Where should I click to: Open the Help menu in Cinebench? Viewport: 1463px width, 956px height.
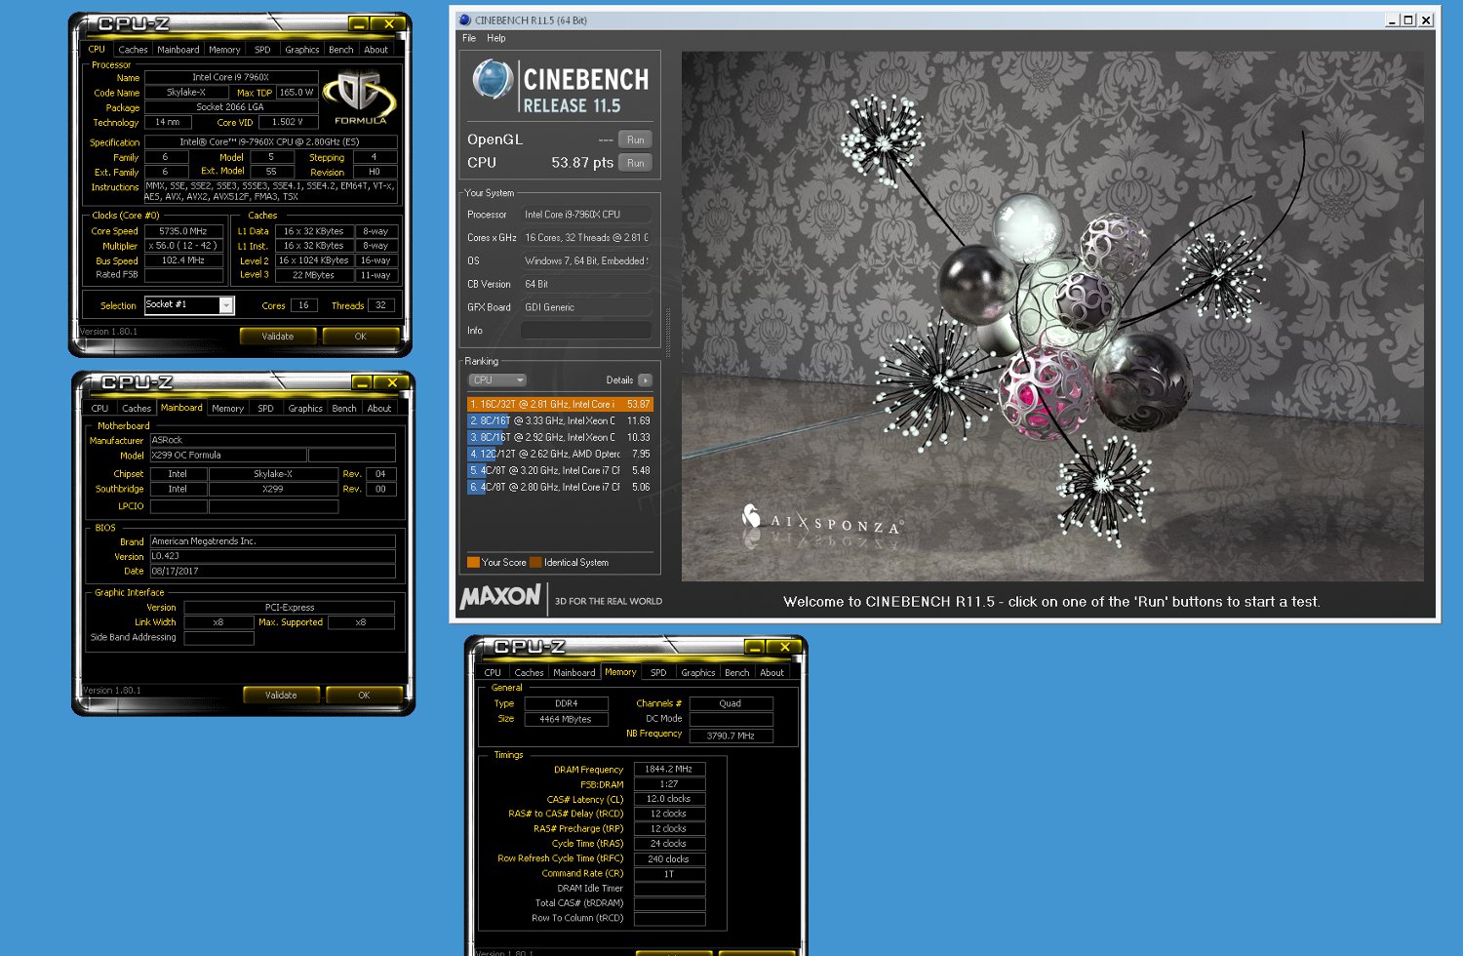click(496, 38)
